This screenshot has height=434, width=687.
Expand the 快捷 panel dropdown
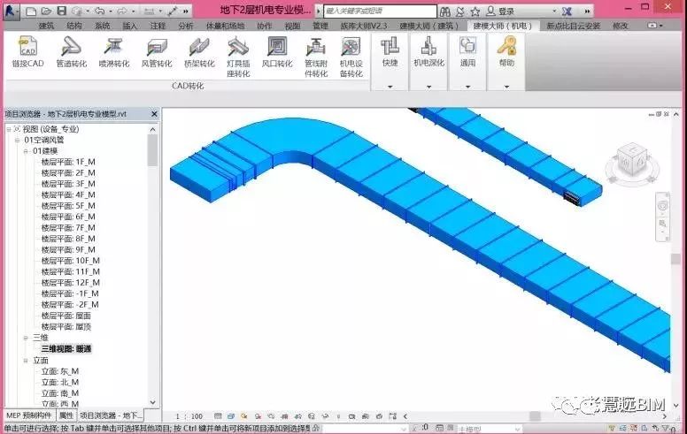point(390,87)
